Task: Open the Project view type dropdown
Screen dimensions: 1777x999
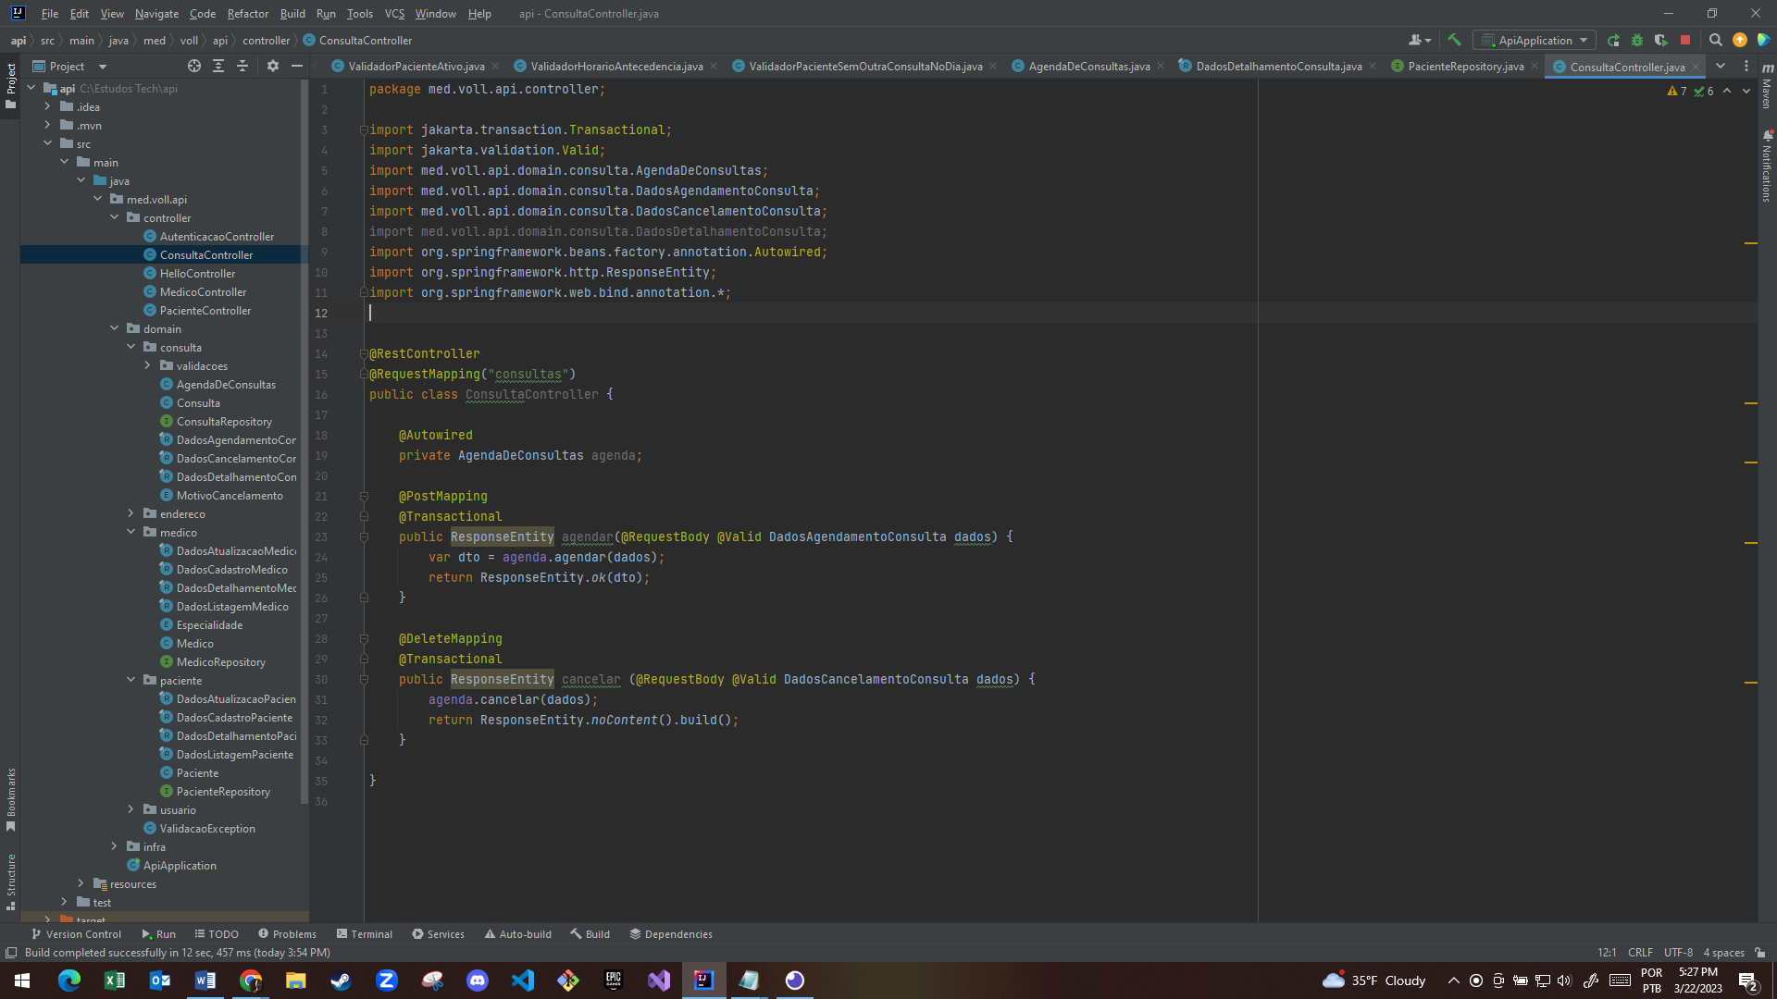Action: [x=70, y=66]
